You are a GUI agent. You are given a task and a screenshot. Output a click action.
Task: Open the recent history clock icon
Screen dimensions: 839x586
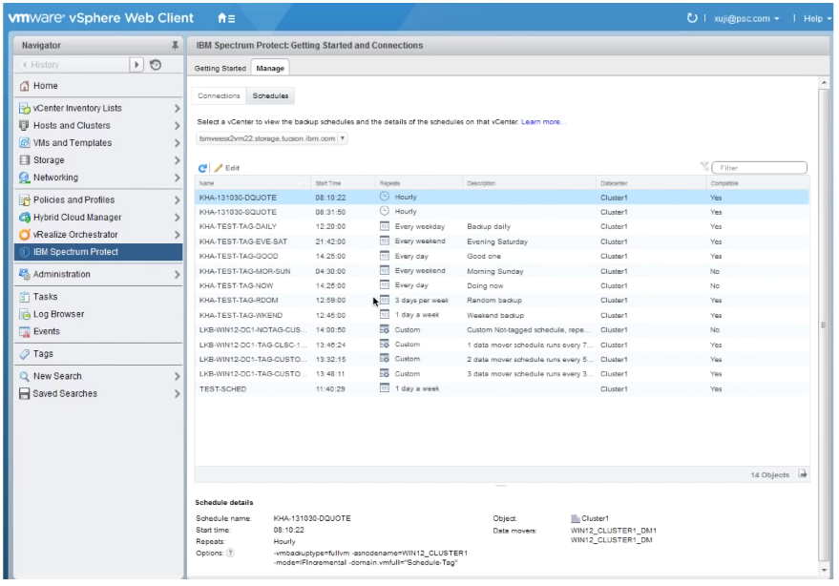point(156,65)
